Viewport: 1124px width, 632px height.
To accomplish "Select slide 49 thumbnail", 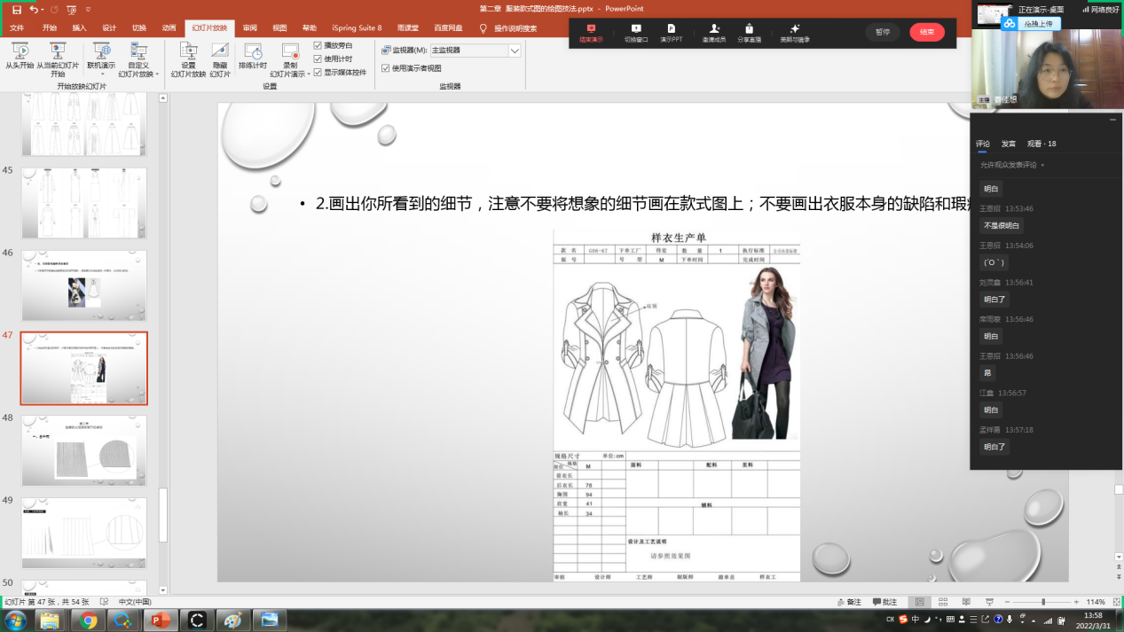I will 84,533.
